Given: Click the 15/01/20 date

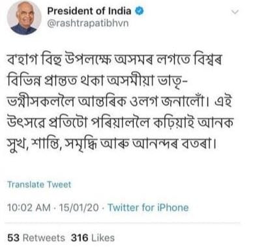Looking at the screenshot, I should (79, 208).
